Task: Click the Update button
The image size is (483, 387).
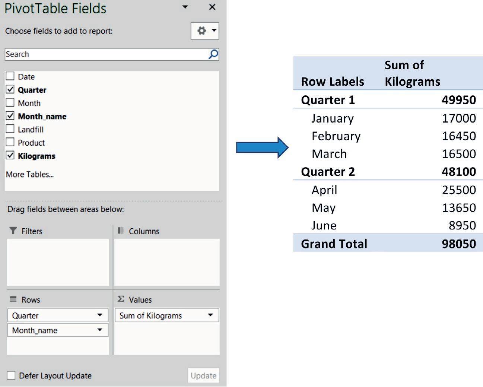Action: (203, 375)
